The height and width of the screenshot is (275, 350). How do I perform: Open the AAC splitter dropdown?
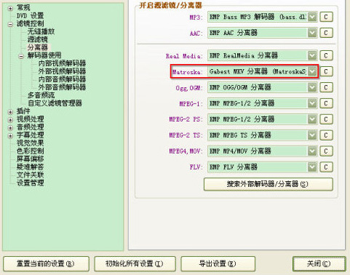click(x=312, y=33)
